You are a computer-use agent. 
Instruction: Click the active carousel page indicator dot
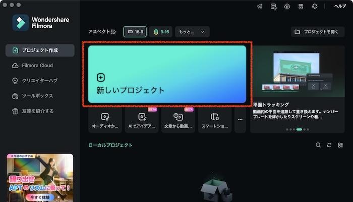pos(299,129)
